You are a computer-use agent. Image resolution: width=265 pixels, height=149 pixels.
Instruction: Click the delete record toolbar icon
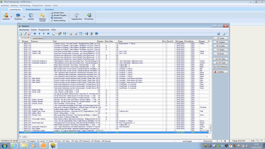[29, 34]
